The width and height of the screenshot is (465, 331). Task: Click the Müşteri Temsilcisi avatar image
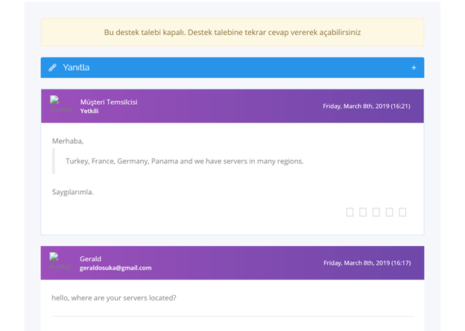pyautogui.click(x=61, y=104)
